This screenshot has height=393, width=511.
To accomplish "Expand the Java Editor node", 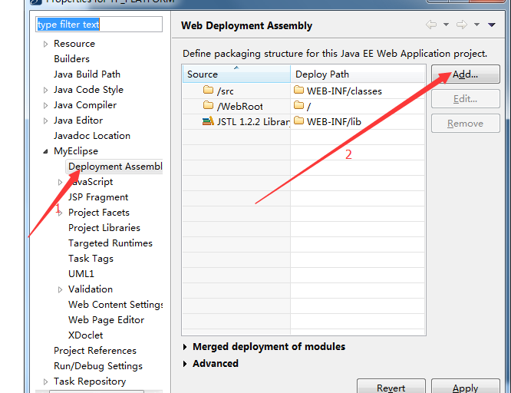I will [45, 121].
